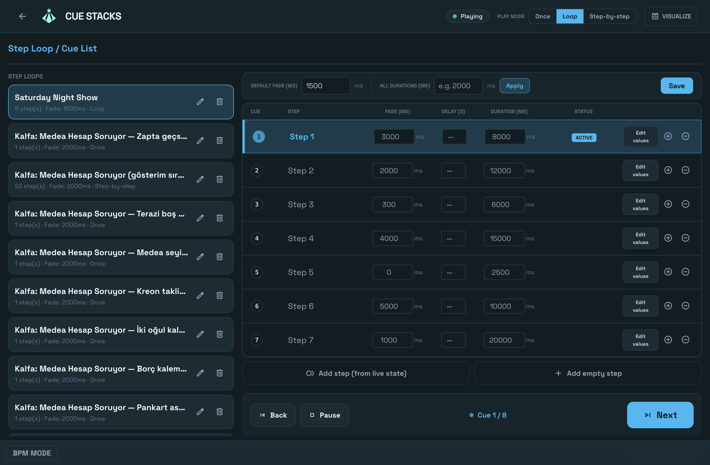Delete the Borç kalem... step loop

(220, 373)
